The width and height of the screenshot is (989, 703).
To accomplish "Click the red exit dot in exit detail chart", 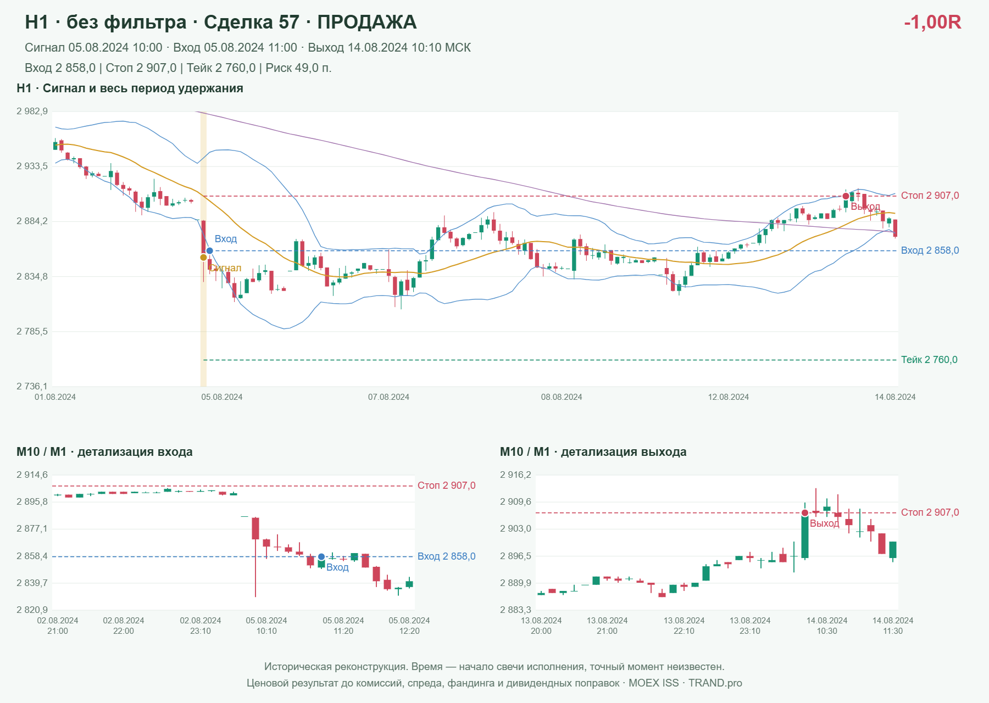I will click(x=805, y=513).
